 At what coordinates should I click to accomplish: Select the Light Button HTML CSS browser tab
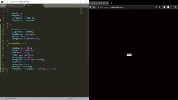98,3
